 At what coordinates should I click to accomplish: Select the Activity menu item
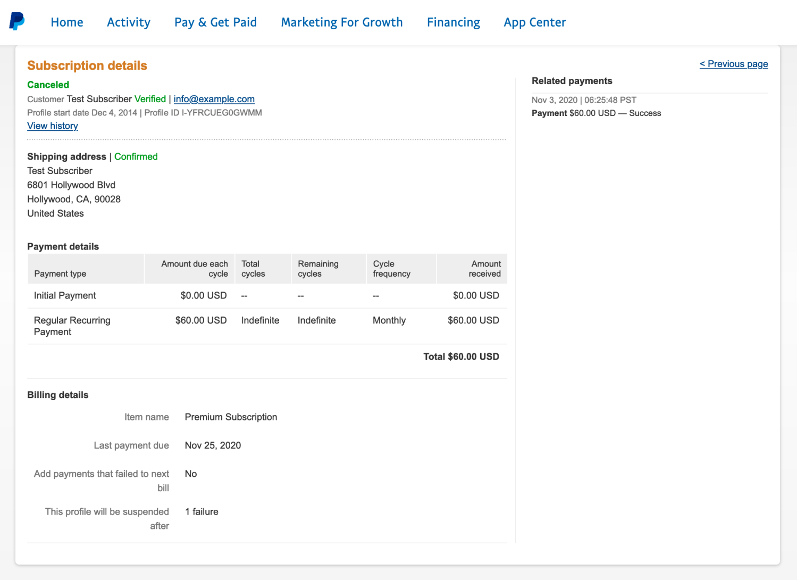tap(128, 22)
